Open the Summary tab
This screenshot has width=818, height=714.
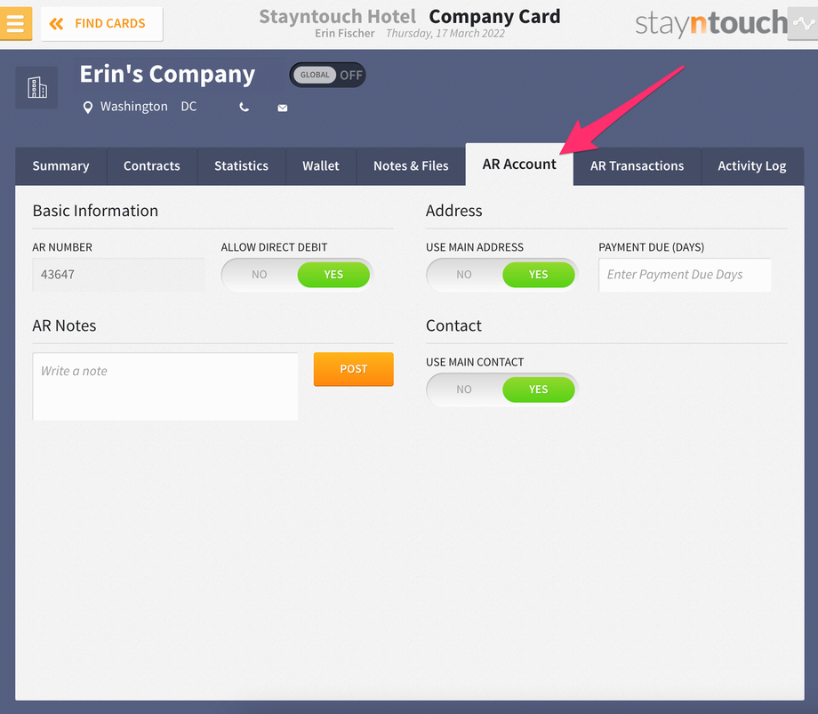point(61,166)
